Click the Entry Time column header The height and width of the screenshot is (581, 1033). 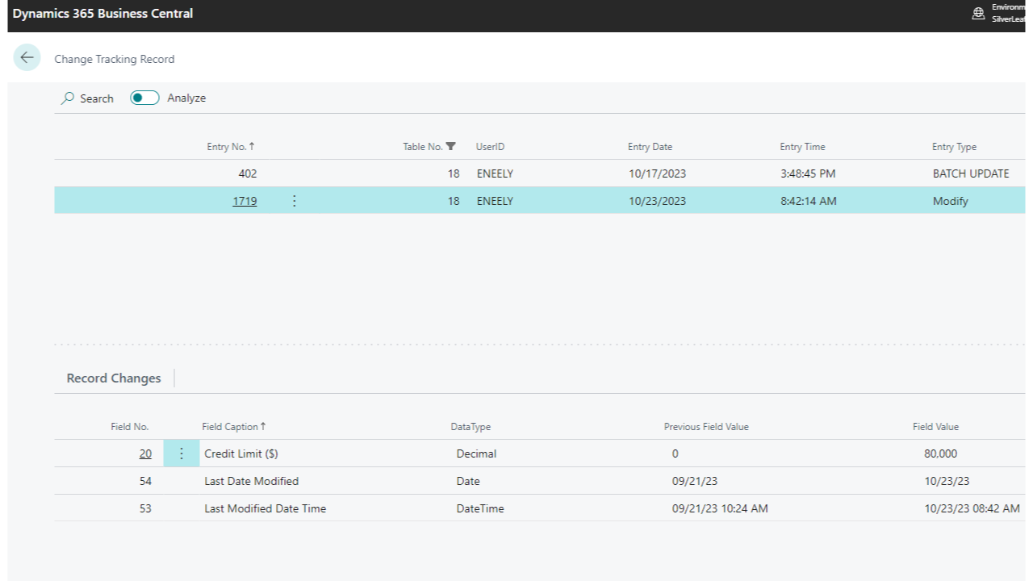click(802, 147)
